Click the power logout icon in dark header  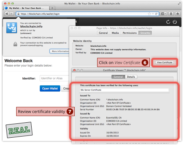tap(175, 22)
